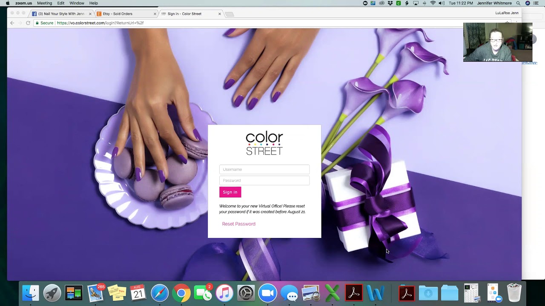Switch to Nail Your Style Facebook tab
The width and height of the screenshot is (545, 306).
tap(61, 14)
